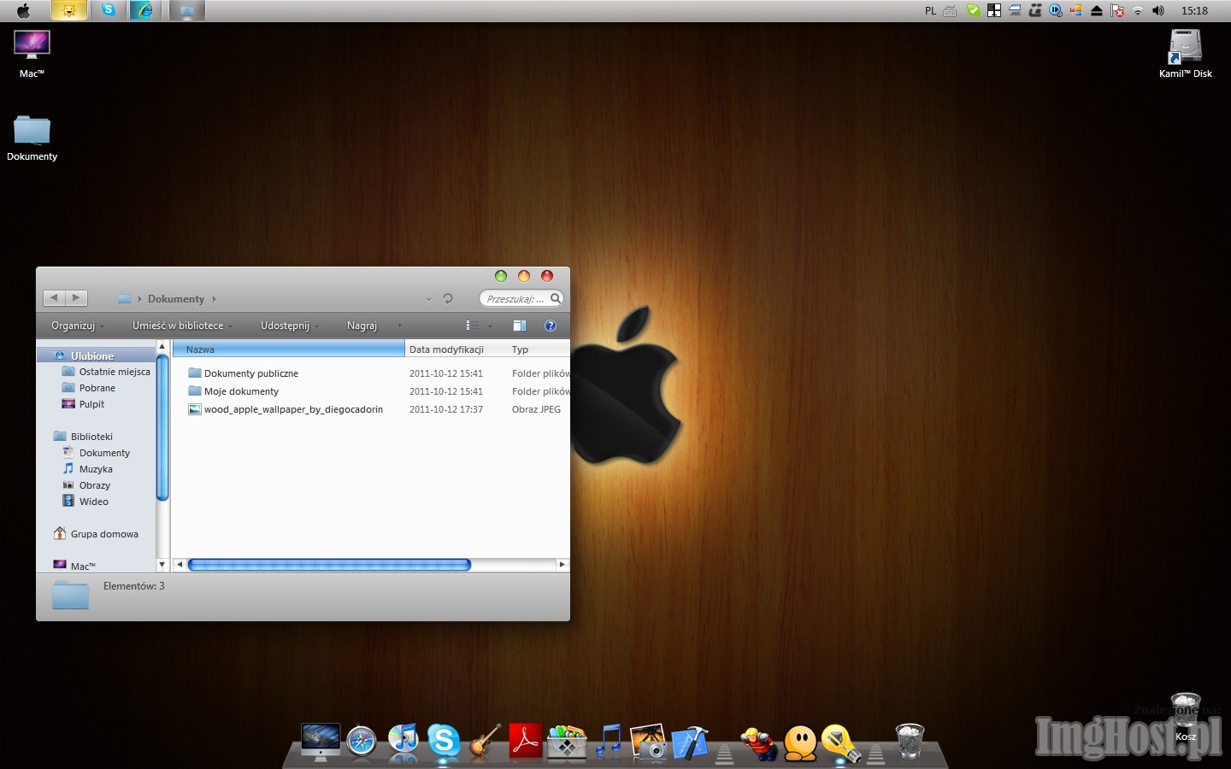Launch GarageBand guitar icon in dock
The height and width of the screenshot is (769, 1231).
485,740
